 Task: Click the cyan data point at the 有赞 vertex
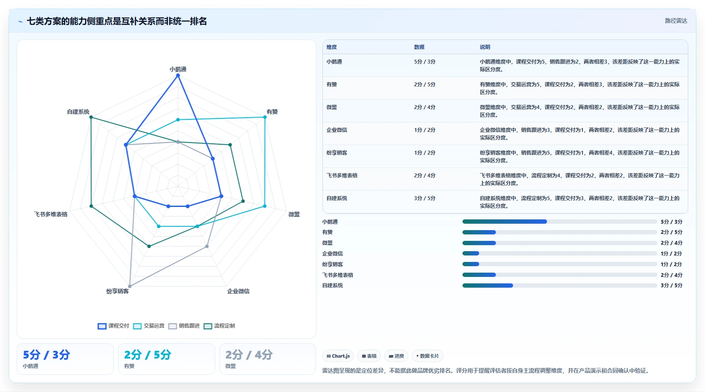[265, 117]
